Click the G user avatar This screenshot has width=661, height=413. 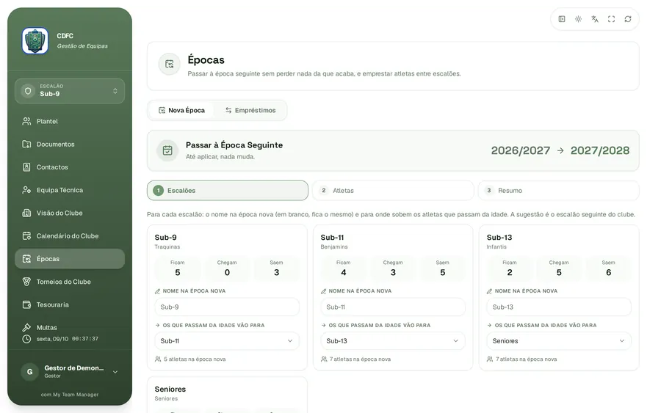click(29, 372)
